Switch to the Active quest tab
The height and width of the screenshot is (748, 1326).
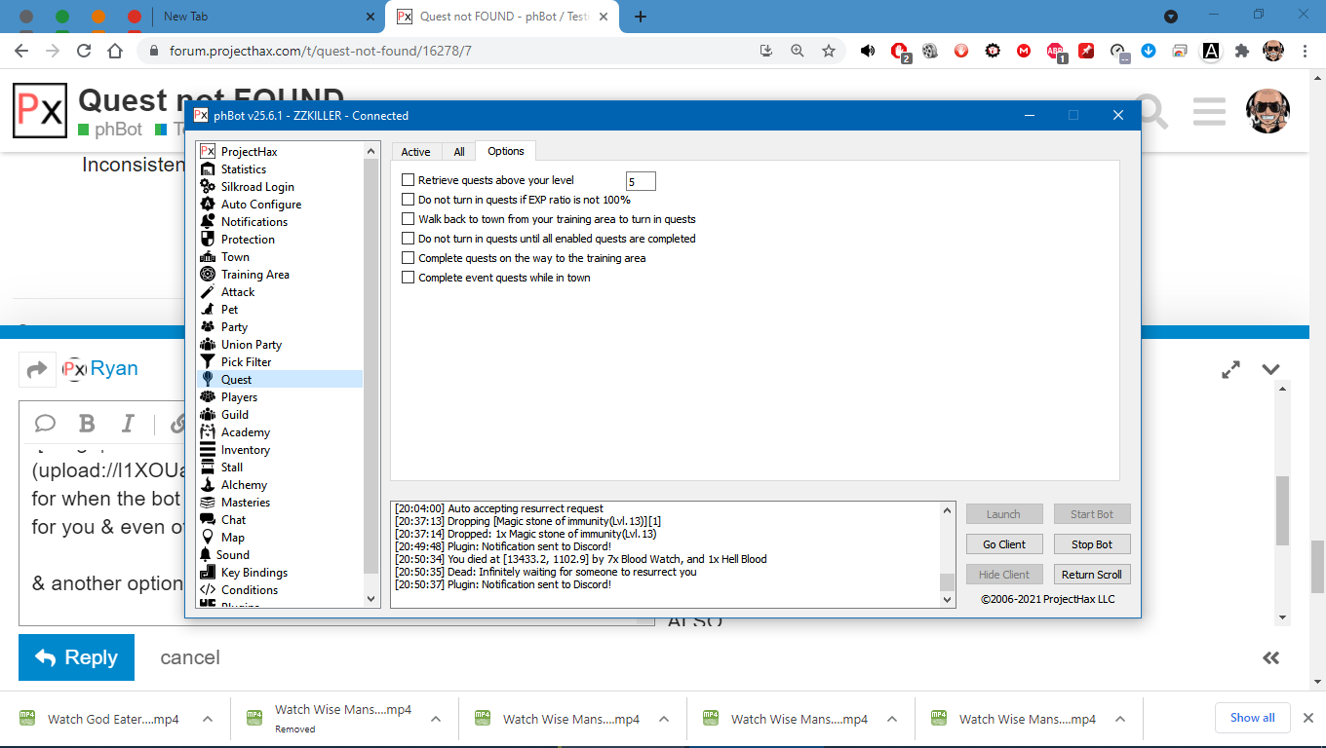coord(415,152)
